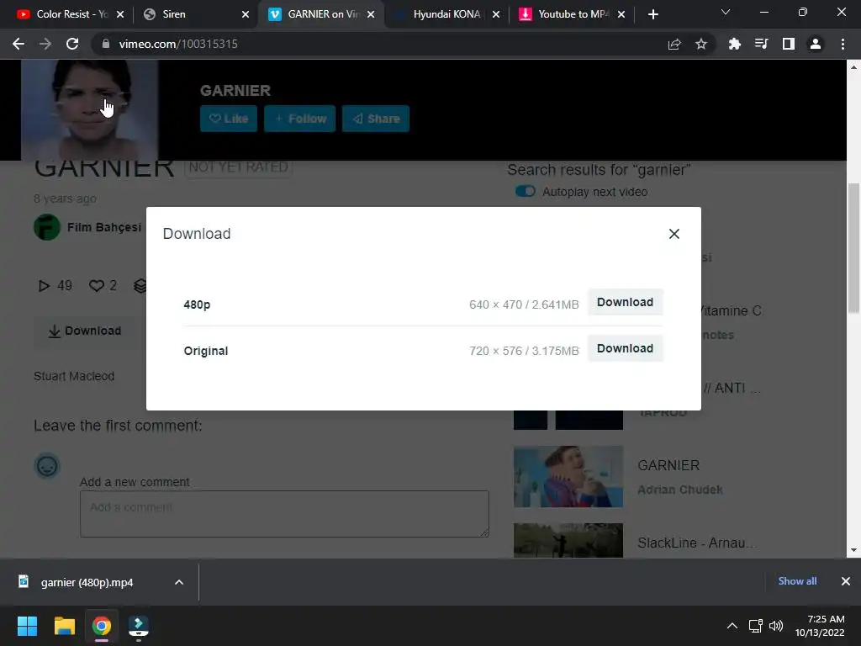Click the Film Bahçesi avatar
This screenshot has width=861, height=646.
pyautogui.click(x=47, y=227)
